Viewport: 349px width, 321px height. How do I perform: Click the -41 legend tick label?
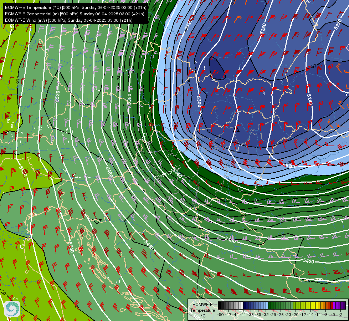click(x=243, y=315)
